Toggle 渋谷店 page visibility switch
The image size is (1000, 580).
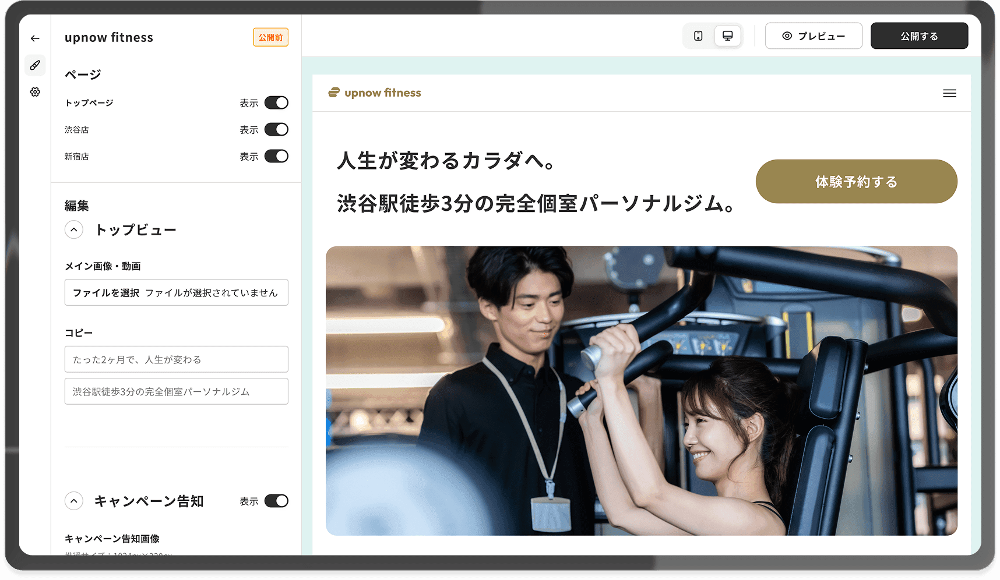276,129
